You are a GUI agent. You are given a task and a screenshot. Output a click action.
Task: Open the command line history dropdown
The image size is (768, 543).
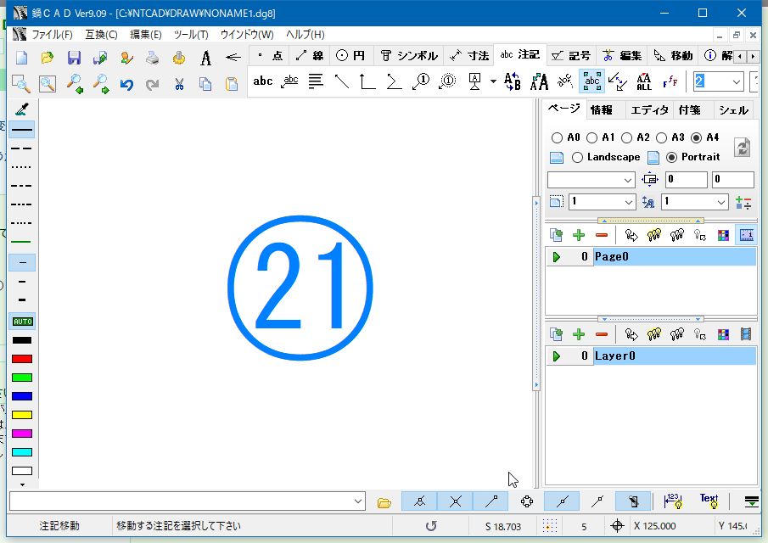[358, 501]
